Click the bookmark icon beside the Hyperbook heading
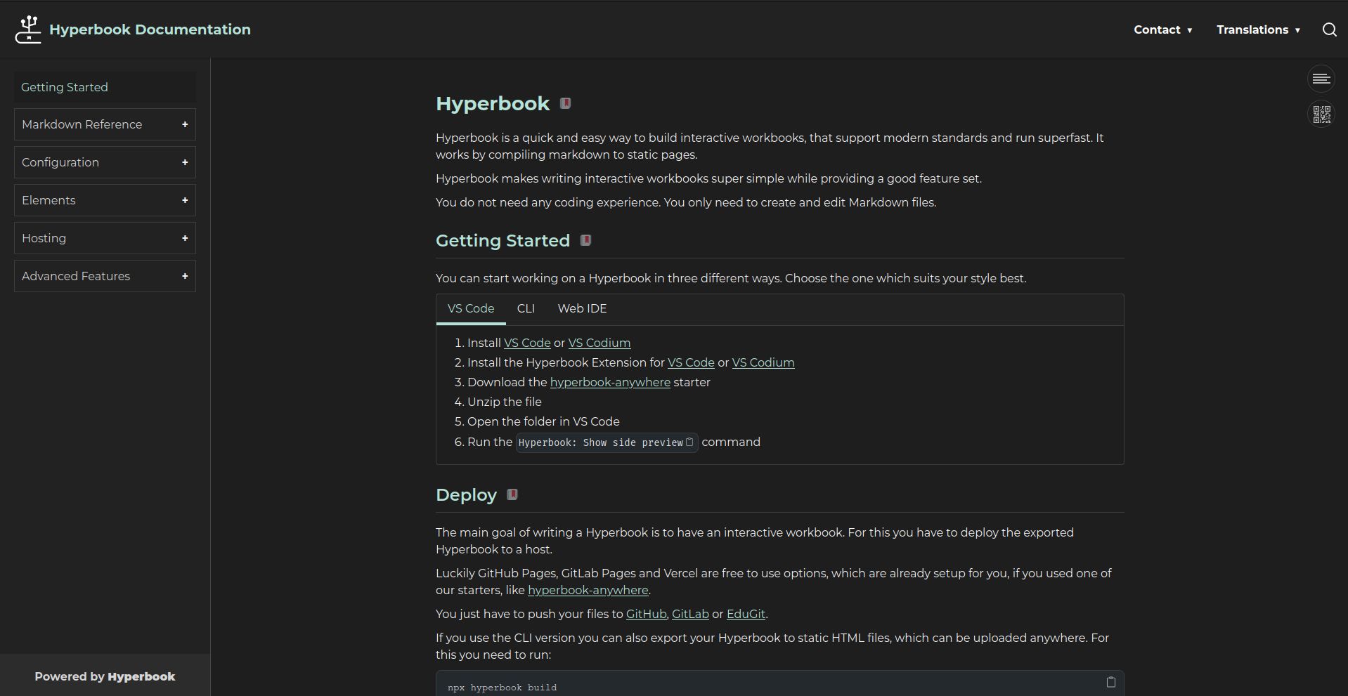The height and width of the screenshot is (696, 1348). click(x=565, y=103)
